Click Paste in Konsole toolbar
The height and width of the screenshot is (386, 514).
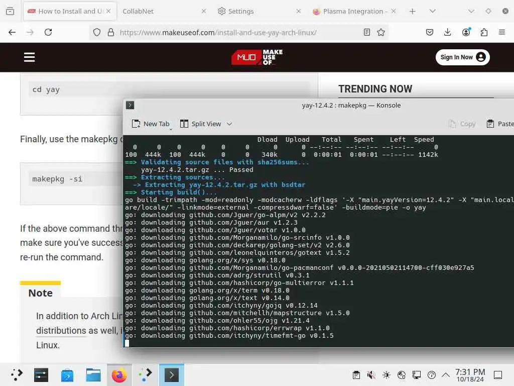pos(500,124)
